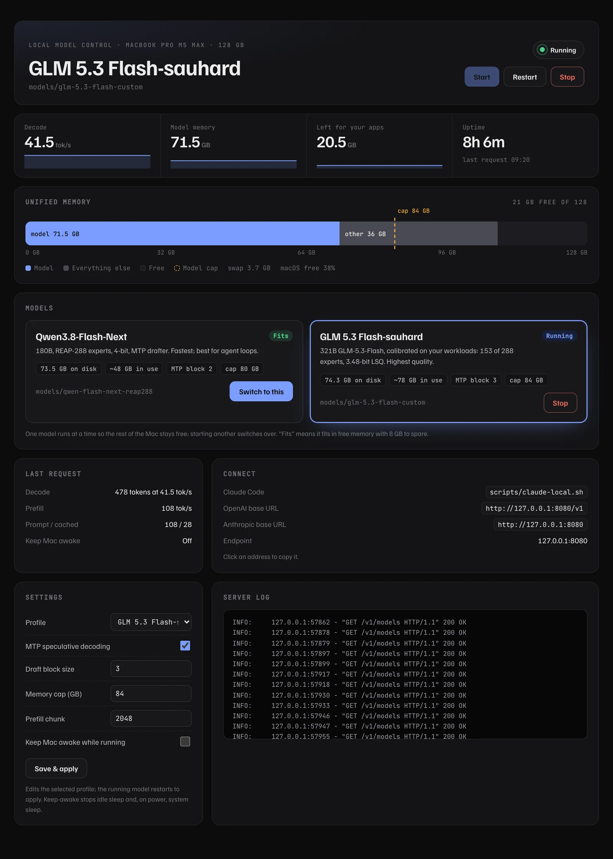Click the last request 09:20 text
The height and width of the screenshot is (859, 613).
point(496,160)
